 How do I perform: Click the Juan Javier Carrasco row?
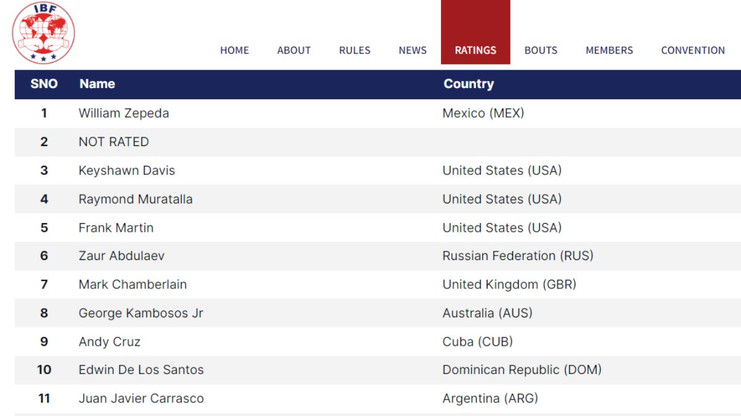click(x=141, y=399)
